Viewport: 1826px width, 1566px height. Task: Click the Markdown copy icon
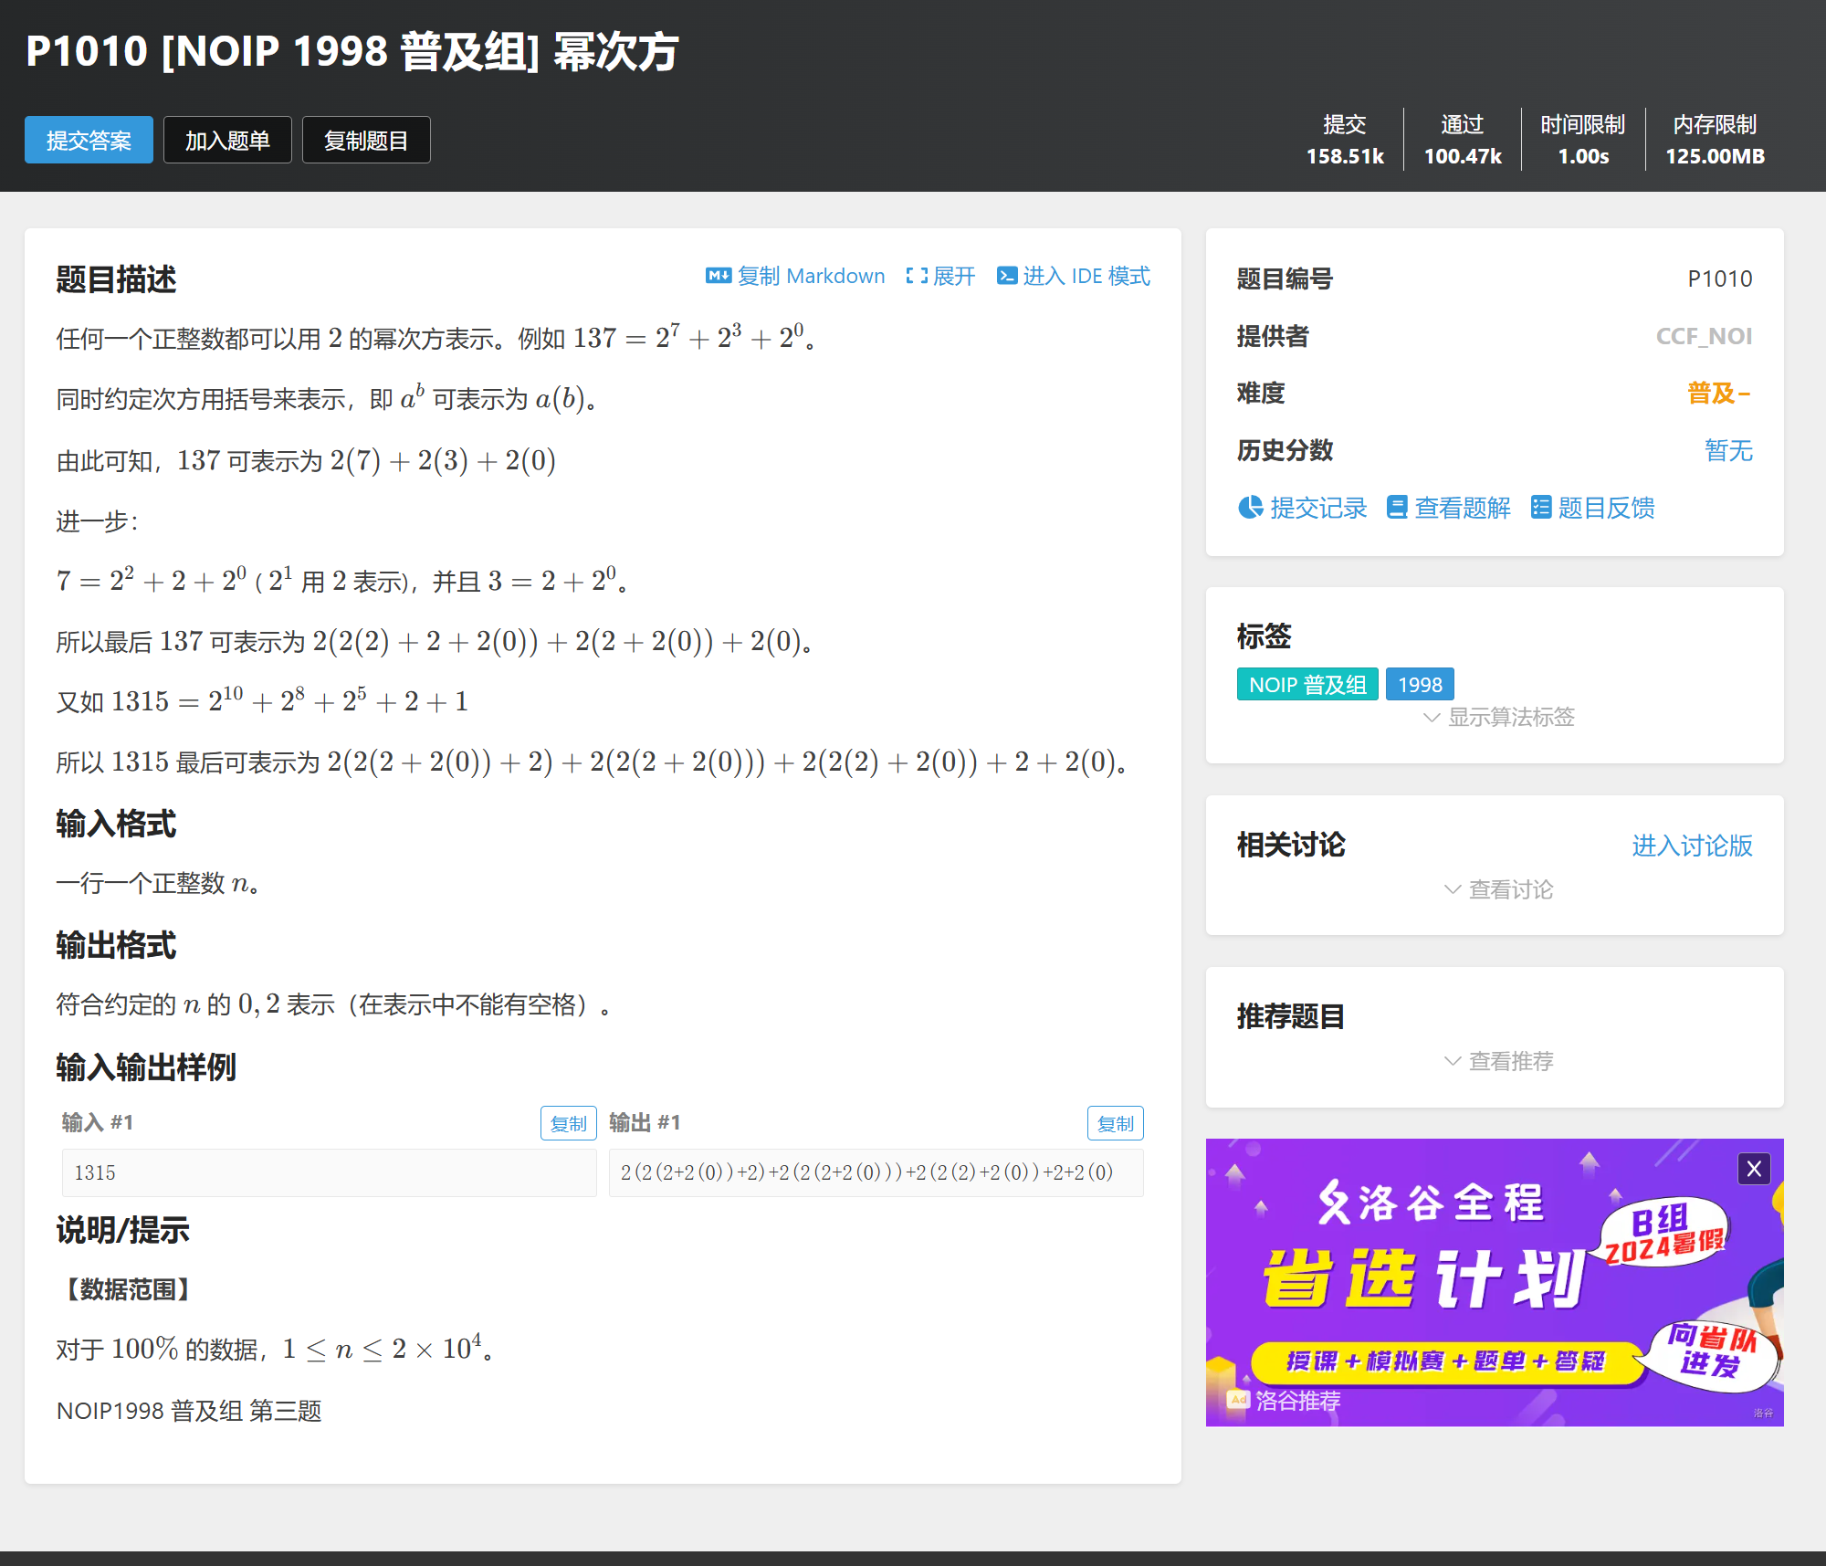coord(718,276)
